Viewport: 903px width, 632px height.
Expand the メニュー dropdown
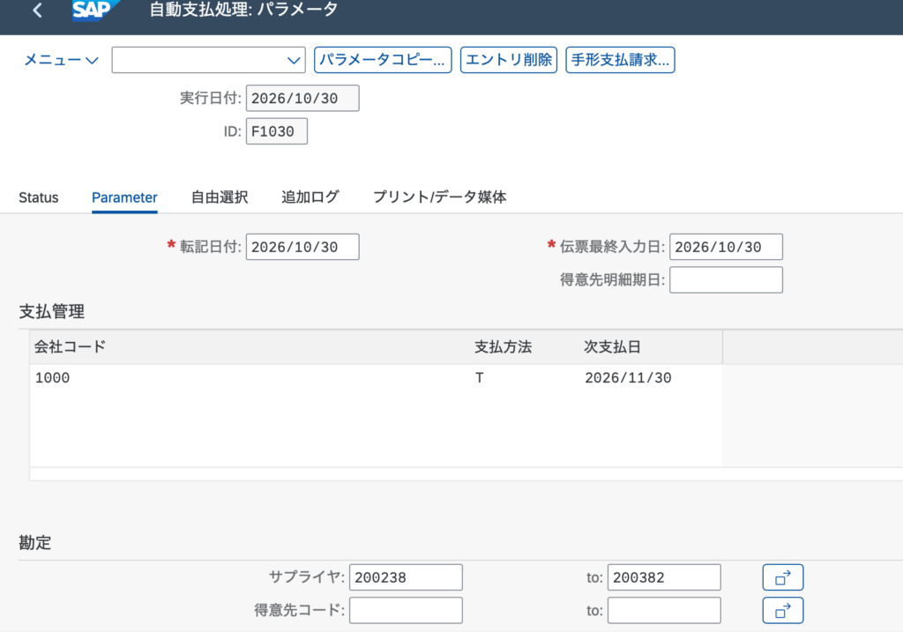pyautogui.click(x=61, y=60)
